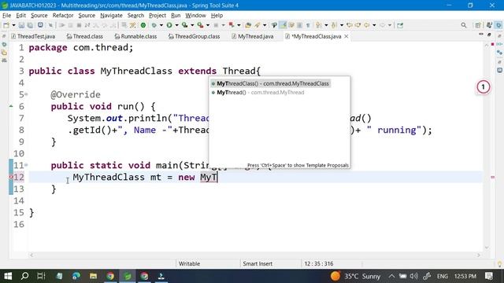Click the Open Perspective icon
Image resolution: width=504 pixels, height=283 pixels.
478,25
